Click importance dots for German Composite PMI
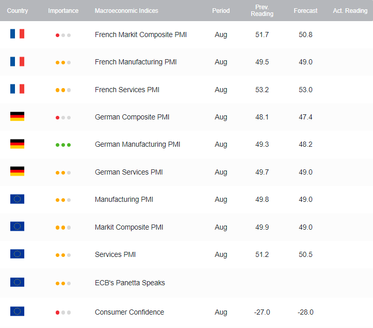373x328 pixels. click(63, 117)
